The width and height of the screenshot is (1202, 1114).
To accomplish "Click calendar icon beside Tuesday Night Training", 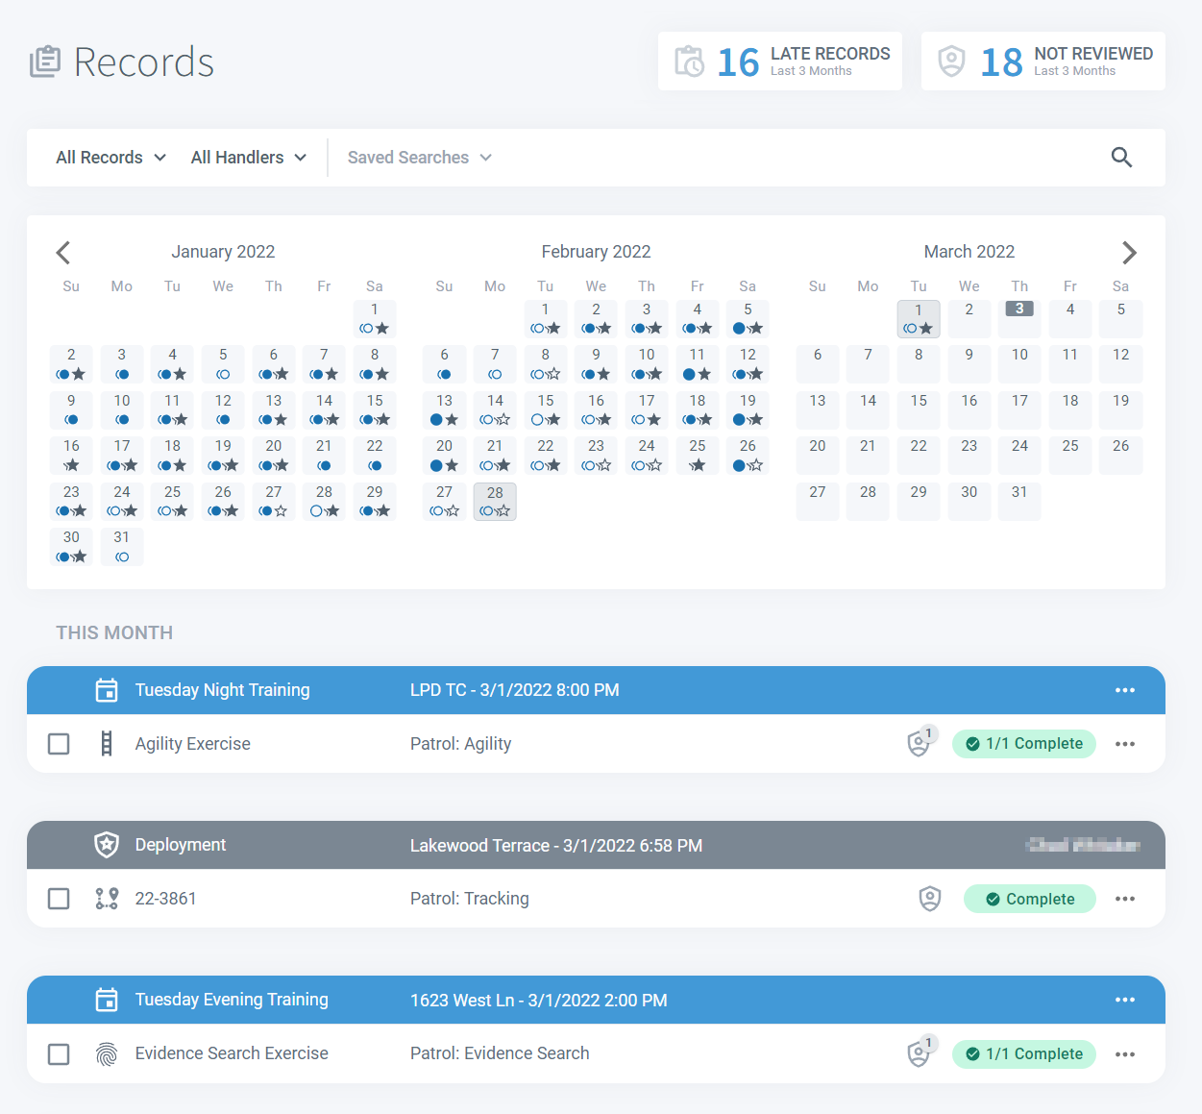I will tap(107, 690).
